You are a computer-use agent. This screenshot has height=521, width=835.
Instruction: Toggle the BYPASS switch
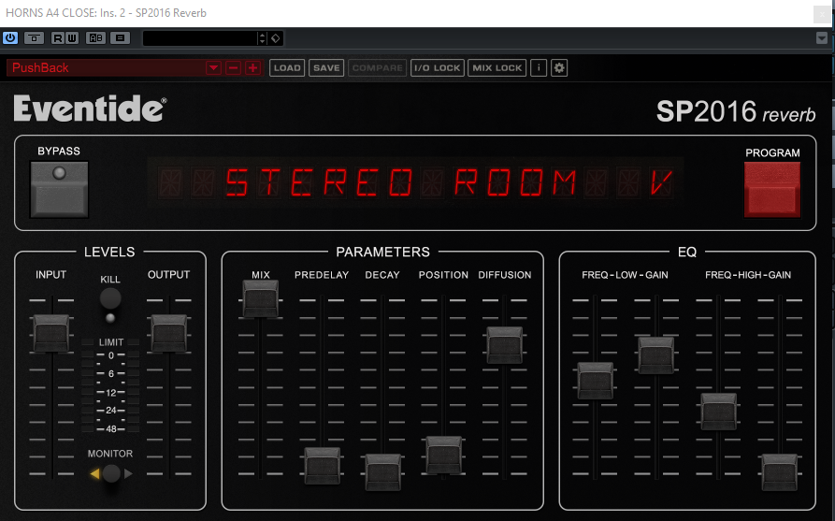click(x=59, y=190)
